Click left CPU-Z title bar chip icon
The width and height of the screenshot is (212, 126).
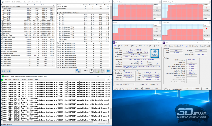114,42
